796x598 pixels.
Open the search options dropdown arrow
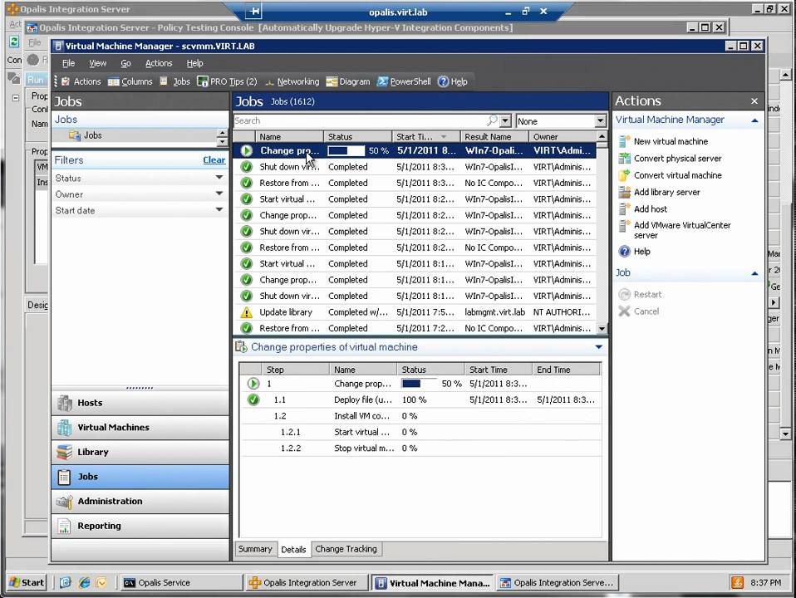505,120
